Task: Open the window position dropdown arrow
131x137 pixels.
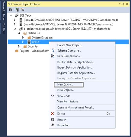Action: [x=120, y=4]
